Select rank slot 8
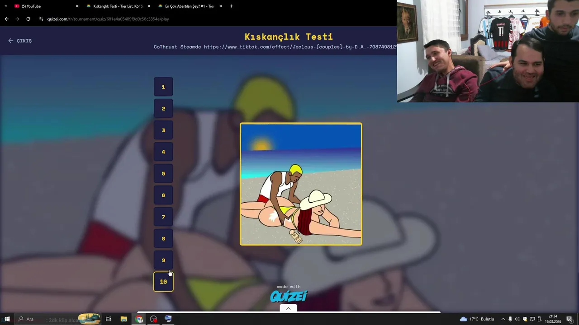This screenshot has width=579, height=325. [163, 238]
